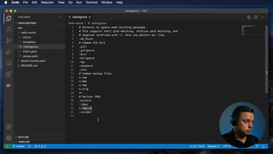
Task: Click hello-wolrd in the breadcrumb
Action: tap(76, 23)
